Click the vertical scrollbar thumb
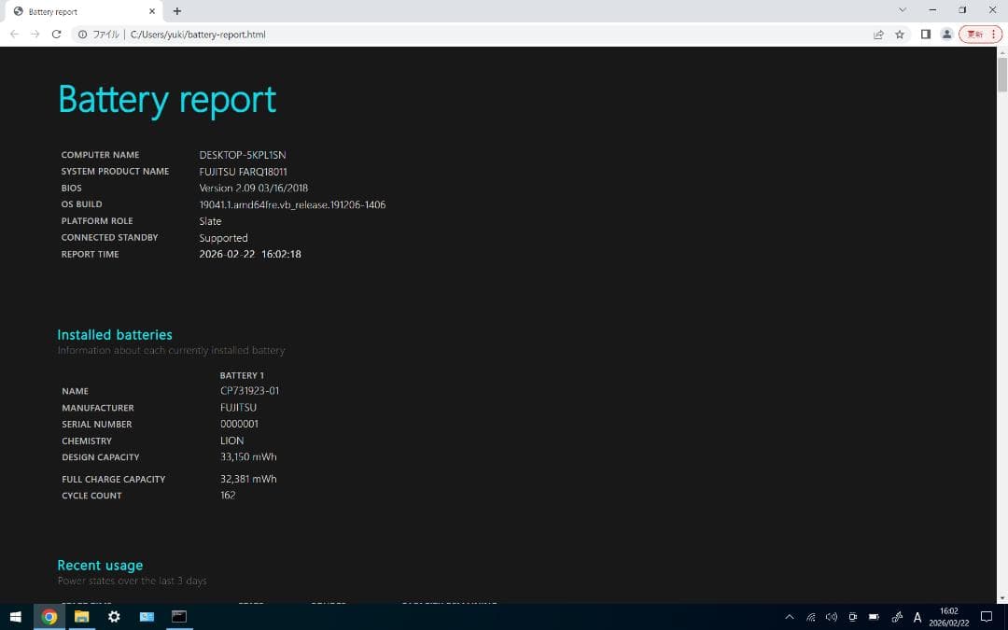Screen dimensions: 1008x630 click(1002, 75)
